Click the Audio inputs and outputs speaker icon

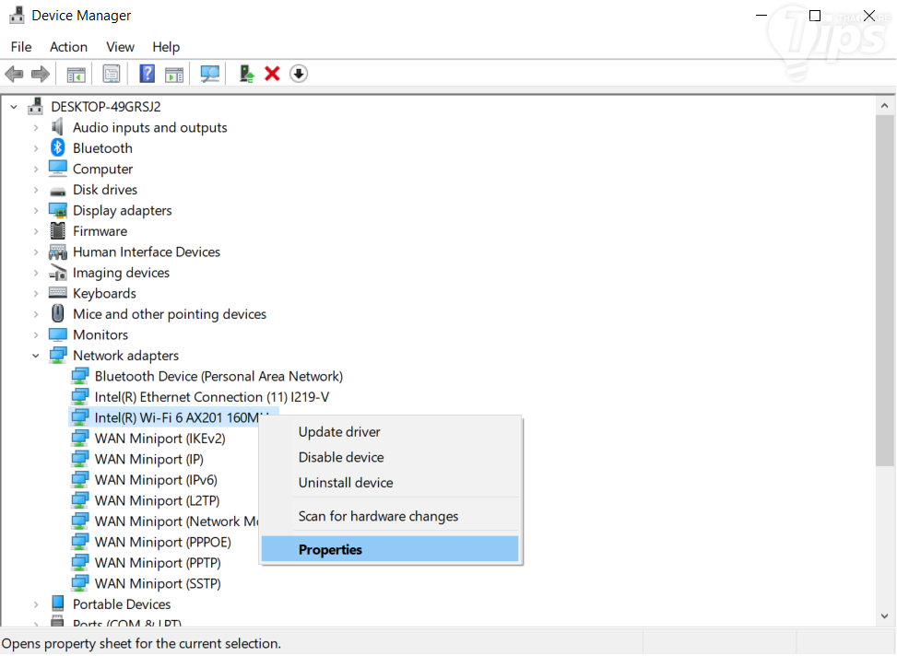[57, 127]
